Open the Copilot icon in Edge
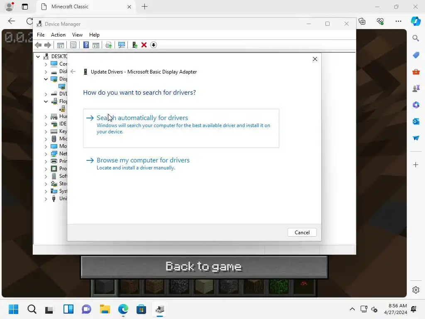 [x=416, y=21]
